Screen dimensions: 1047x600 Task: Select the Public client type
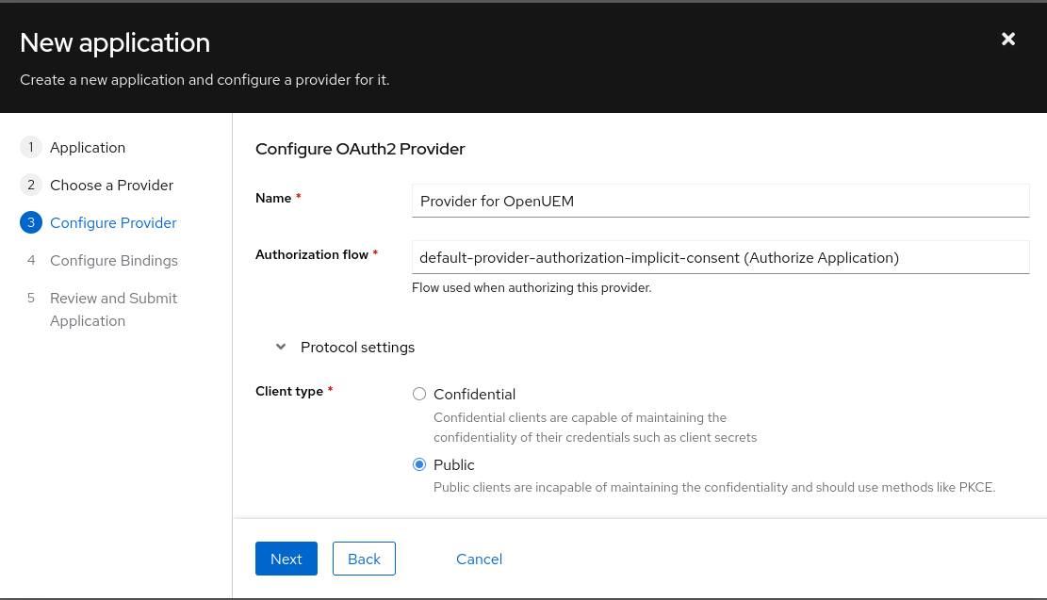coord(418,464)
